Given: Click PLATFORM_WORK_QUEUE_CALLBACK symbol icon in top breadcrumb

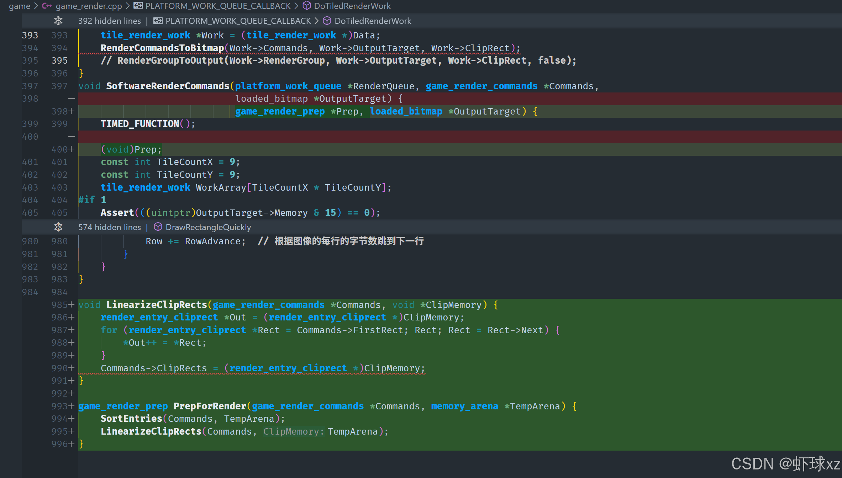Looking at the screenshot, I should (x=138, y=6).
